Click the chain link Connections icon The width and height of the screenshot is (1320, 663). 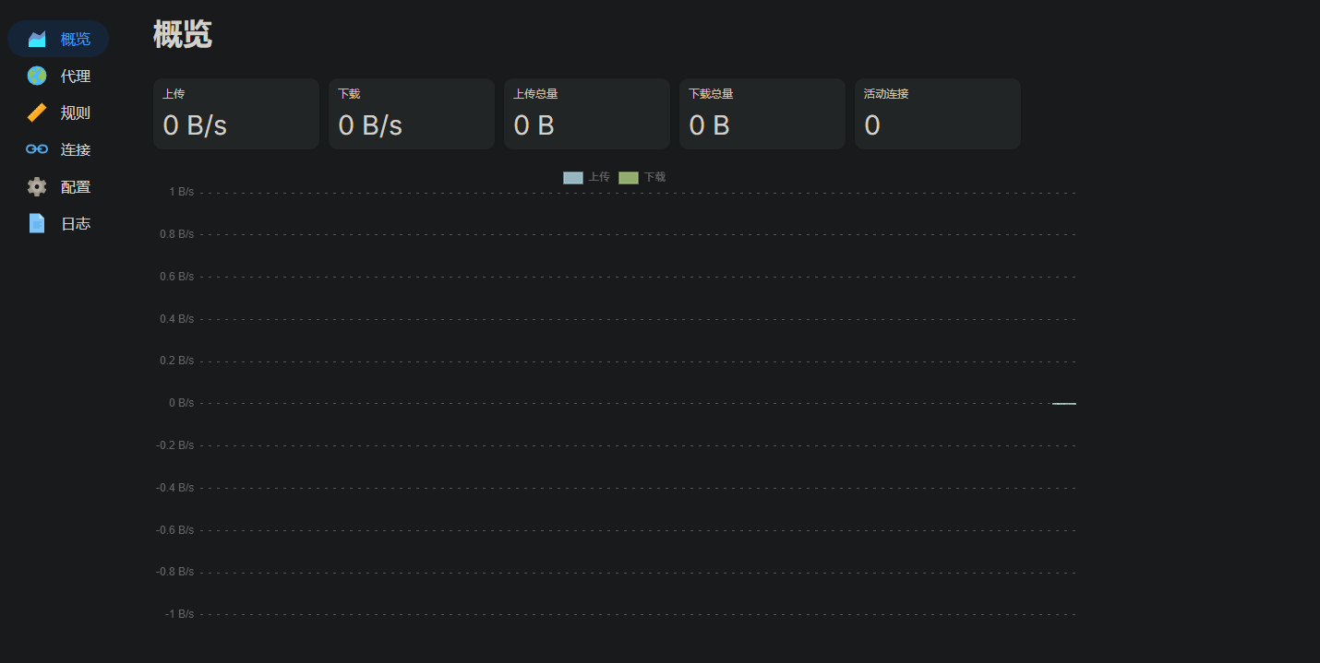37,149
